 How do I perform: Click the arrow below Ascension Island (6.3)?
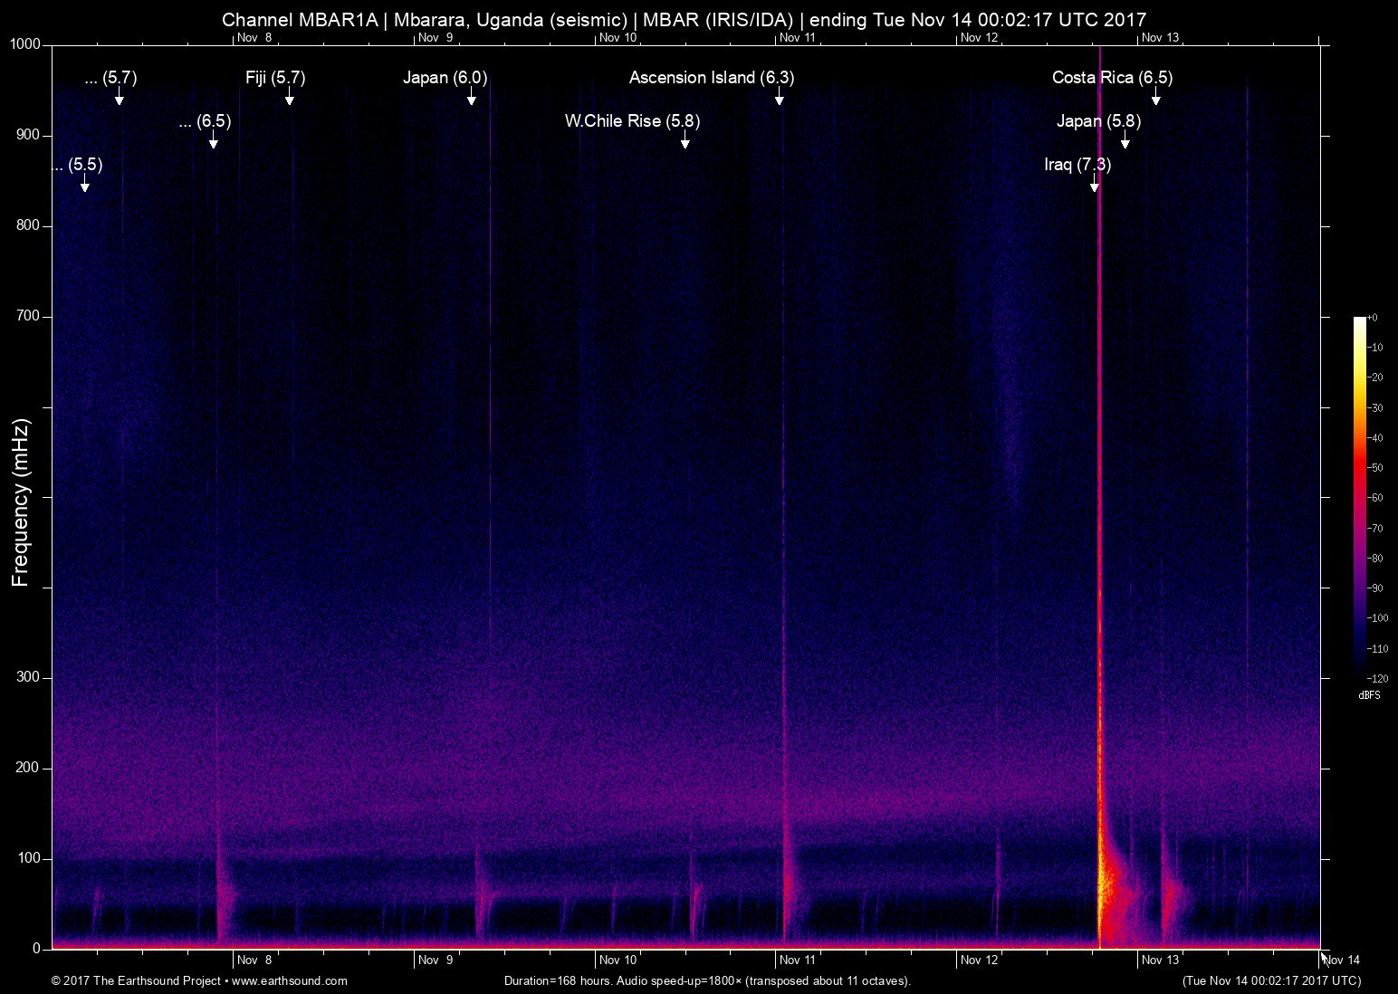(x=780, y=98)
